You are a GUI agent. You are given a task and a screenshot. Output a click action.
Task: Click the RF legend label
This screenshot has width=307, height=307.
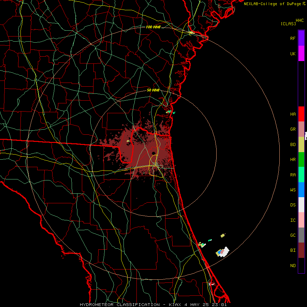[293, 38]
